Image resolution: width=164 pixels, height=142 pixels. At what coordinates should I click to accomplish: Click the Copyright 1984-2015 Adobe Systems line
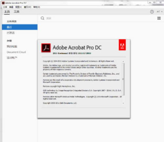pyautogui.click(x=78, y=61)
